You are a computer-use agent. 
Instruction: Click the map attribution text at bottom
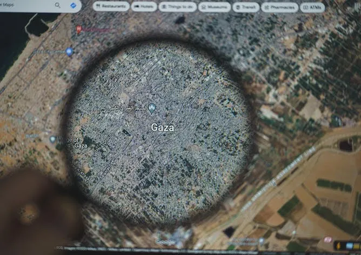tap(108, 251)
